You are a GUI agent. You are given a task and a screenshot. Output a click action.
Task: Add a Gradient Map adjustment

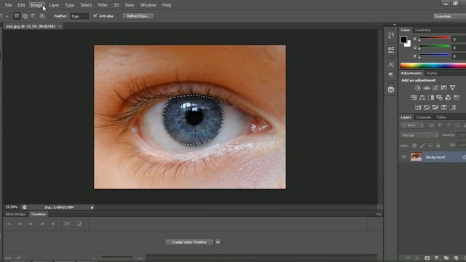(x=452, y=107)
